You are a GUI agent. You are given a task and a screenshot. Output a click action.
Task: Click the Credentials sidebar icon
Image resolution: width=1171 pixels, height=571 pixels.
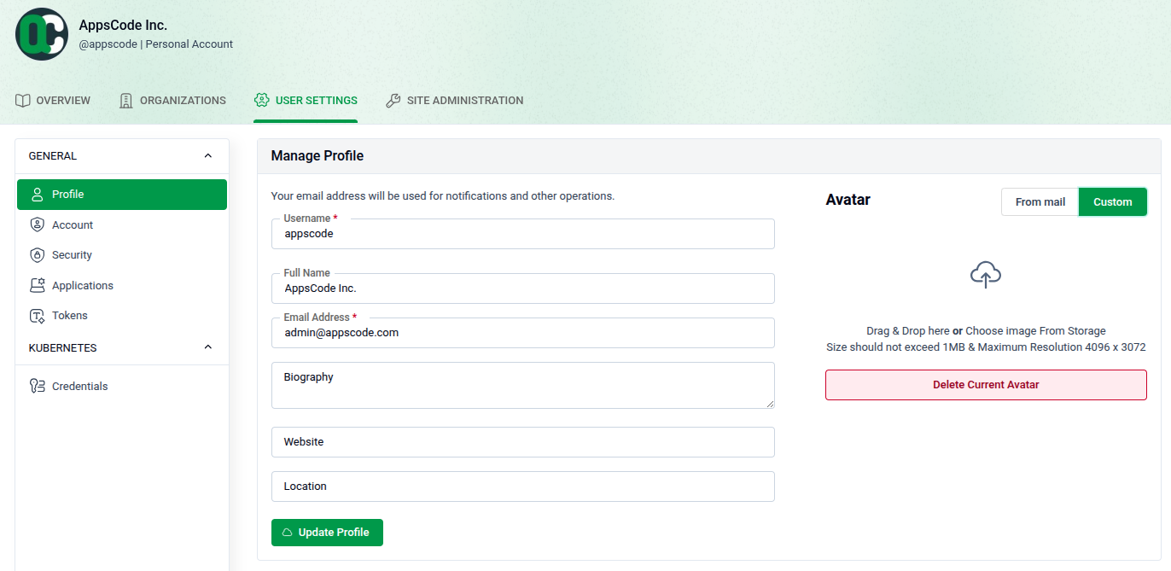[37, 387]
